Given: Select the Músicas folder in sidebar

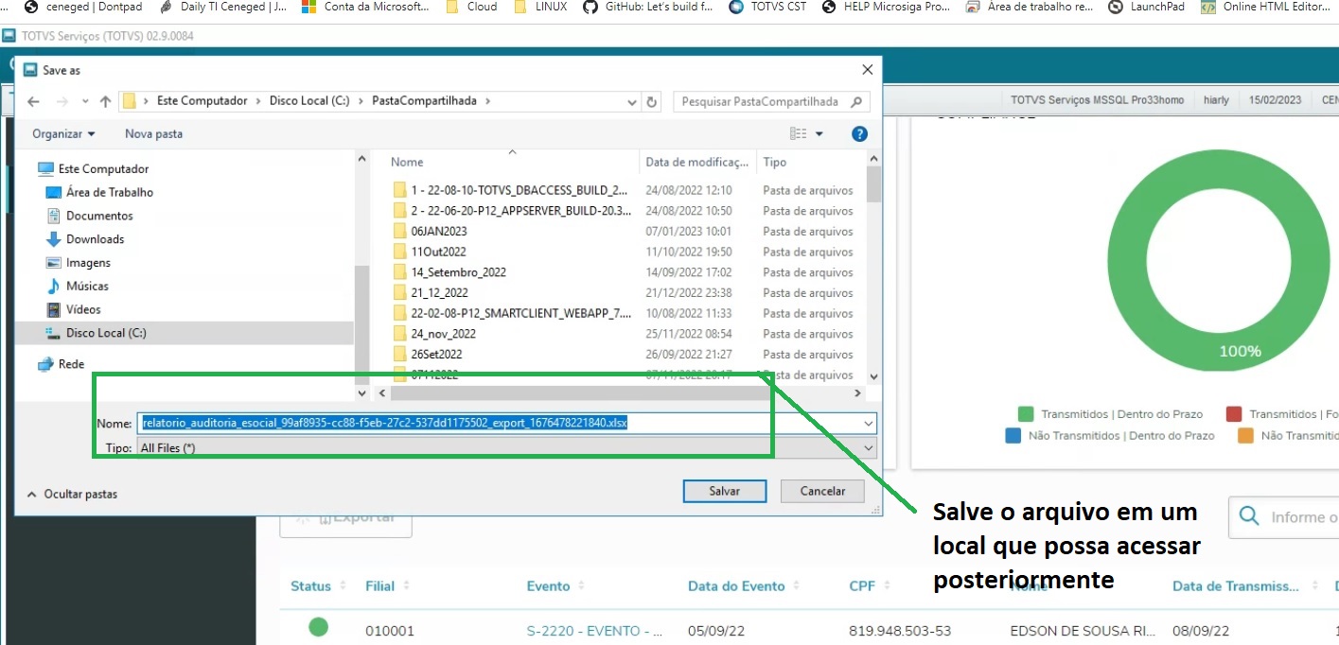Looking at the screenshot, I should [87, 286].
